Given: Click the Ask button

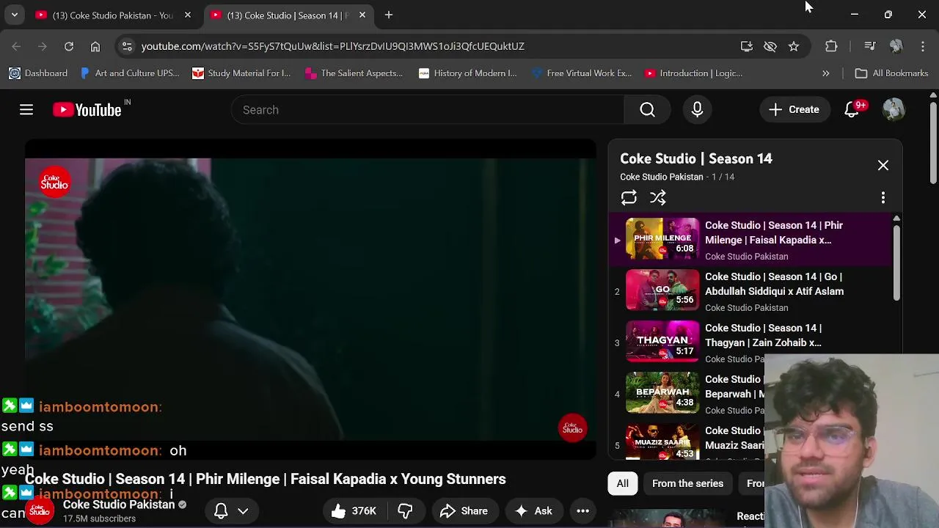Looking at the screenshot, I should click(x=533, y=511).
